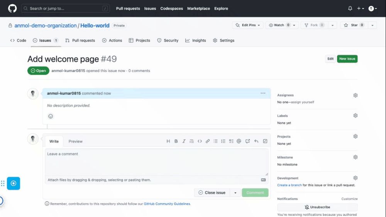Switch to the Projects tab
Viewport: 386px width, 217px height.
pos(139,40)
